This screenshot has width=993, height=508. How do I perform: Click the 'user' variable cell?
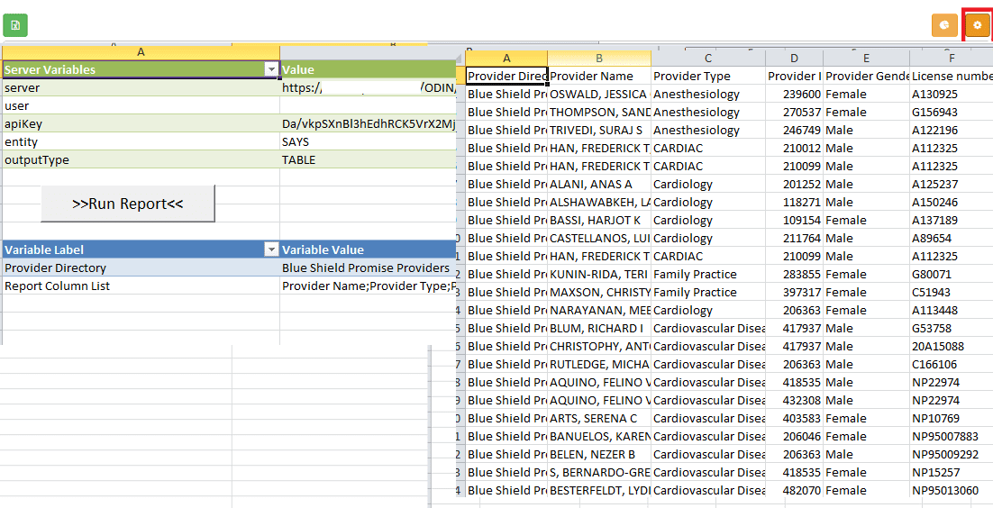pyautogui.click(x=141, y=105)
